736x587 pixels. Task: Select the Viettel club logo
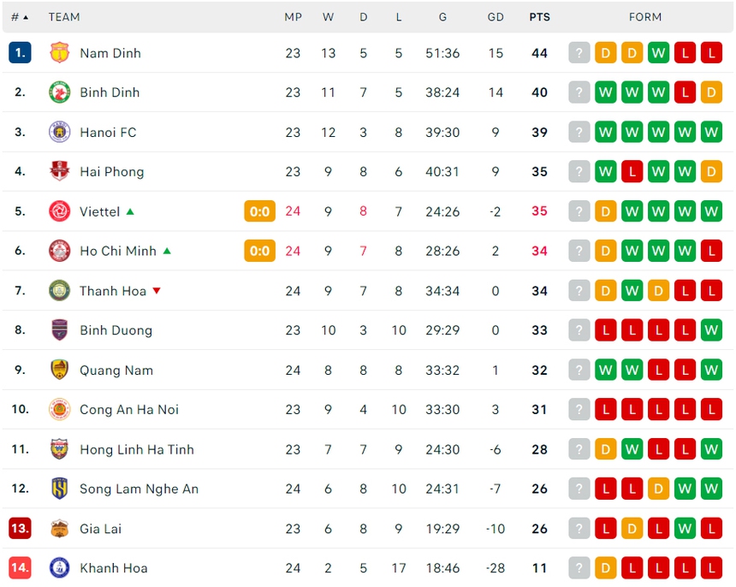59,211
